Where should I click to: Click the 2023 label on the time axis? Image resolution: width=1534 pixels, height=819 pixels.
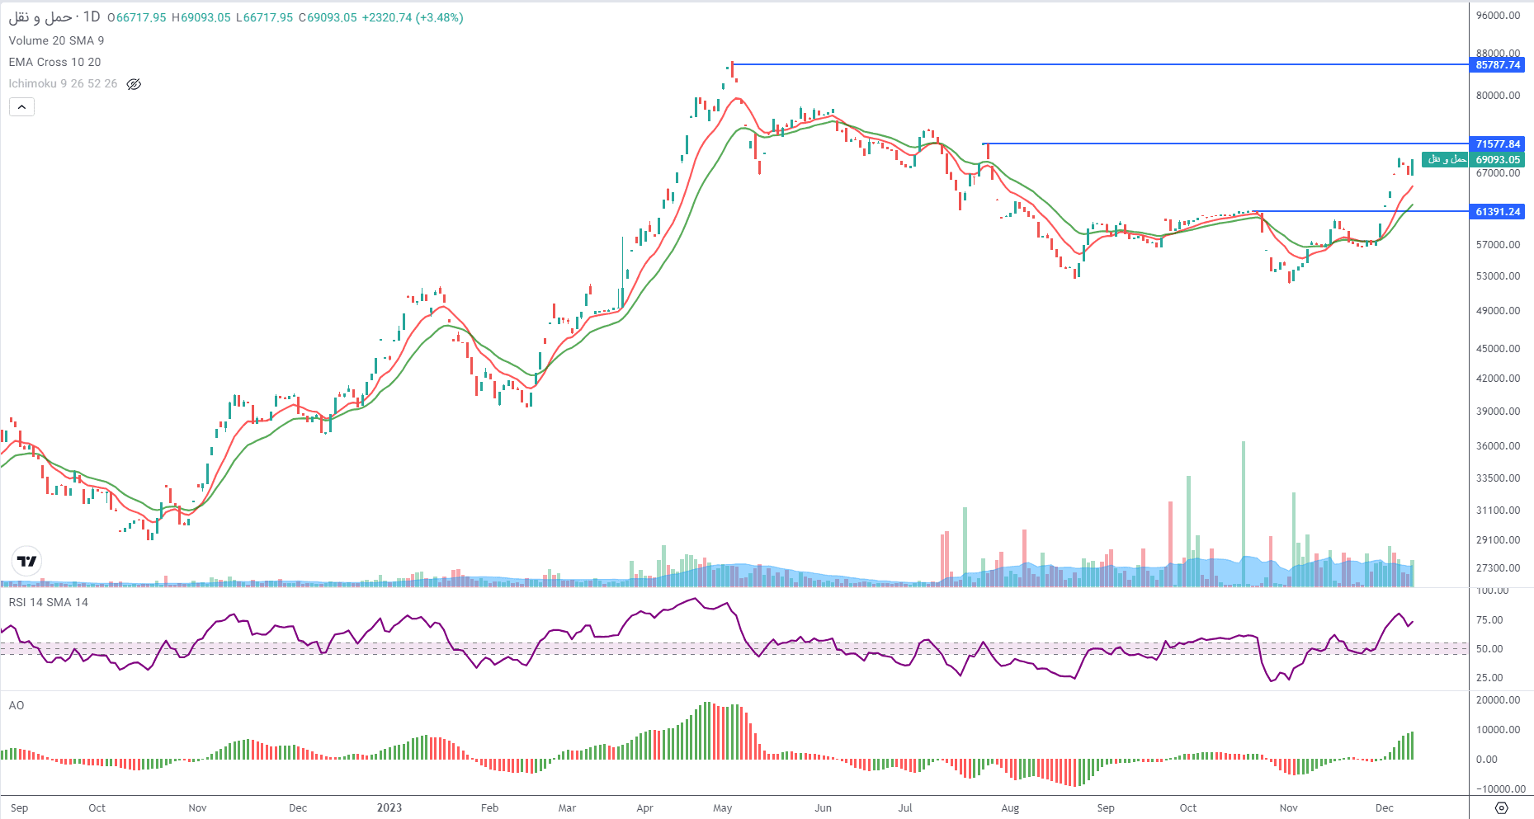coord(389,807)
